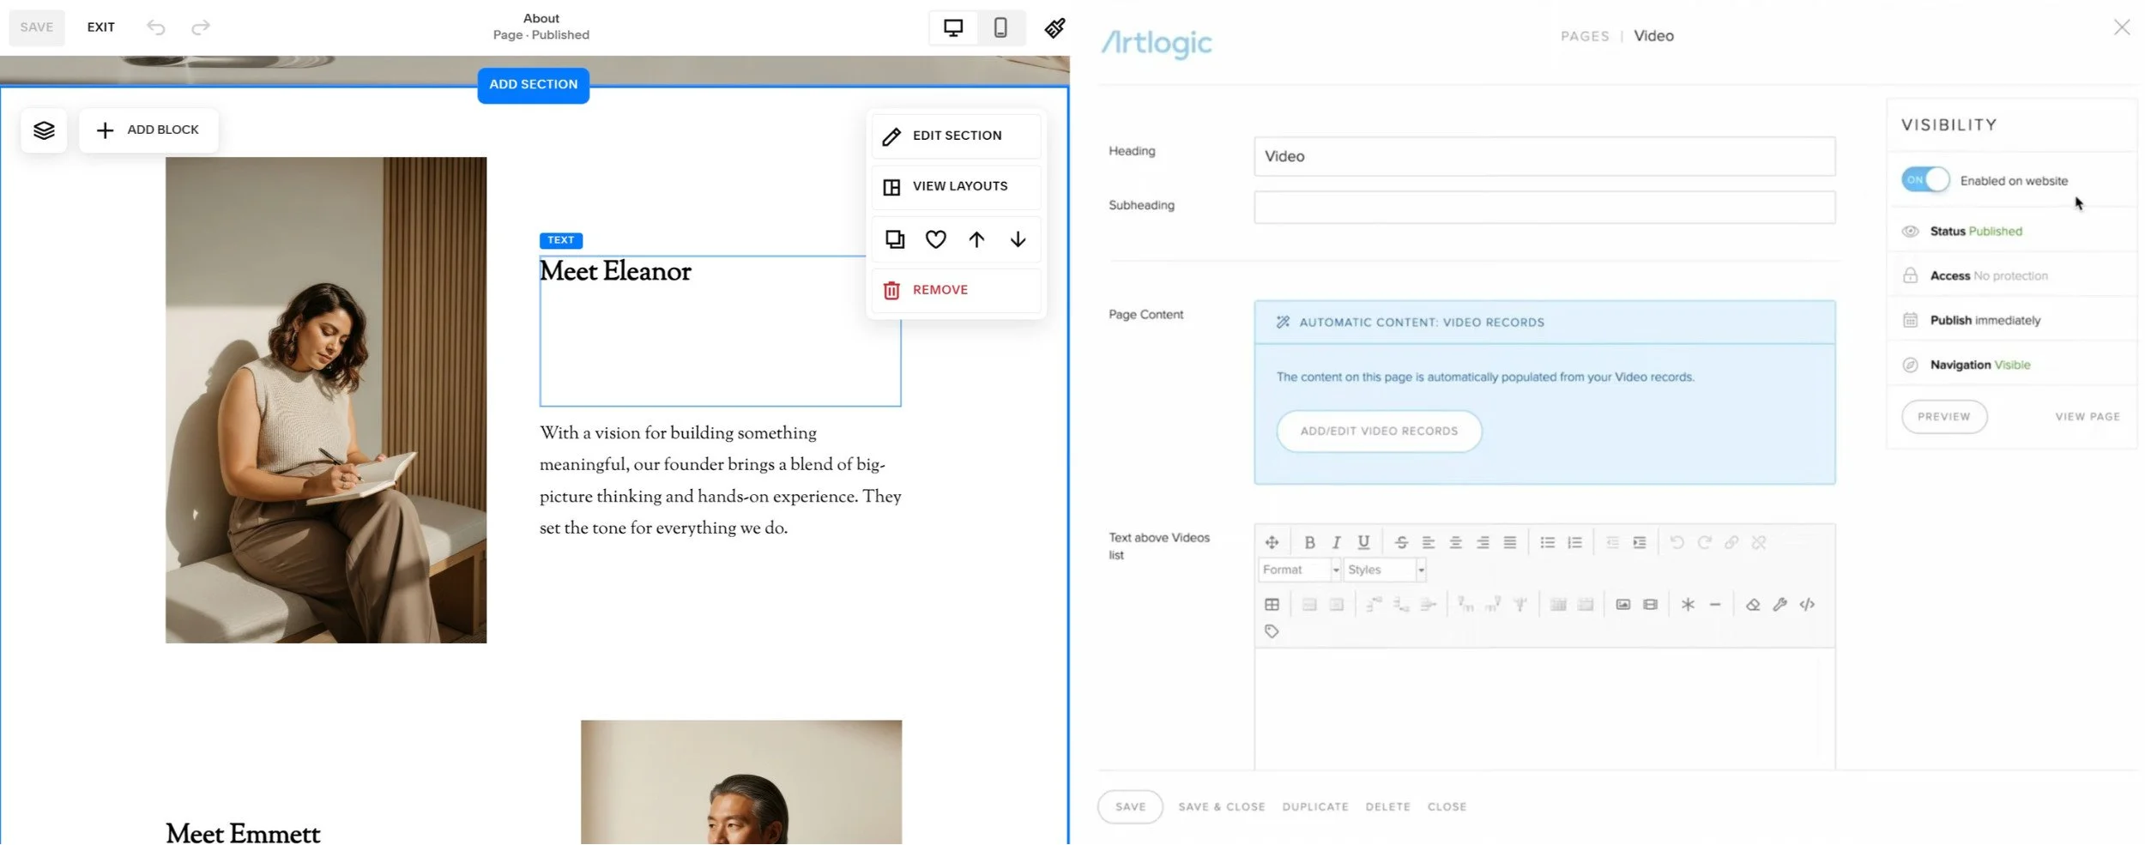Open the Styles dropdown
Viewport: 2145px width, 845px height.
(1384, 570)
